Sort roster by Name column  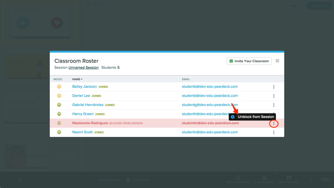click(77, 79)
